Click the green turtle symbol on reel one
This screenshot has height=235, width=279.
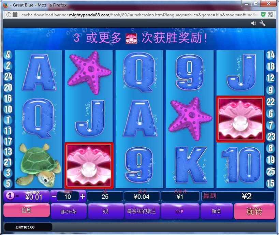(x=33, y=164)
